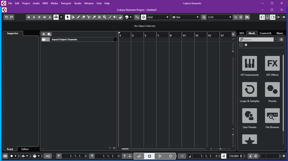Click the Favorites star tile
Image resolution: width=288 pixels, height=161 pixels.
(249, 139)
